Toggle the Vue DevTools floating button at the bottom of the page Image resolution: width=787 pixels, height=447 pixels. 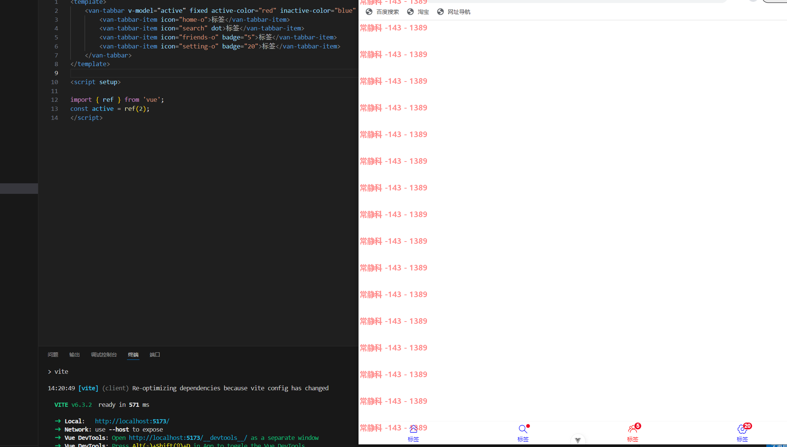click(578, 440)
